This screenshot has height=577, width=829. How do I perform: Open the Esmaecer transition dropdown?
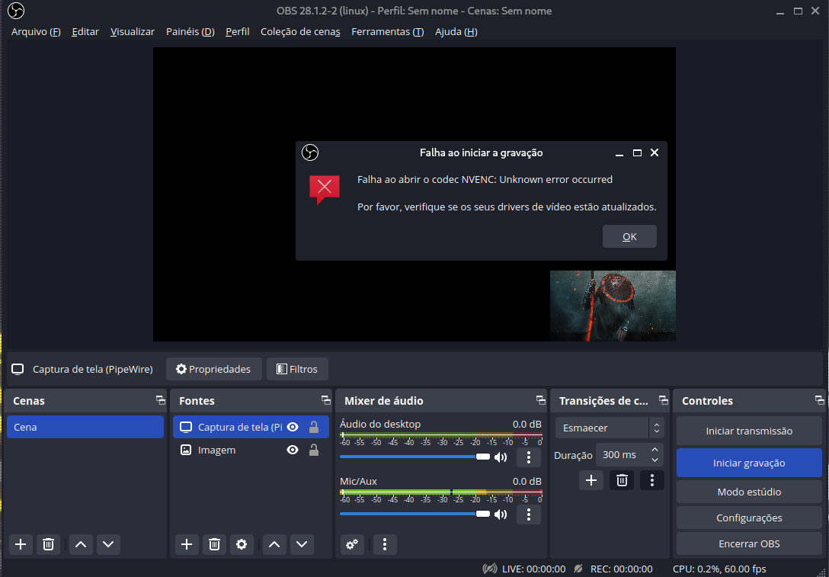(610, 428)
